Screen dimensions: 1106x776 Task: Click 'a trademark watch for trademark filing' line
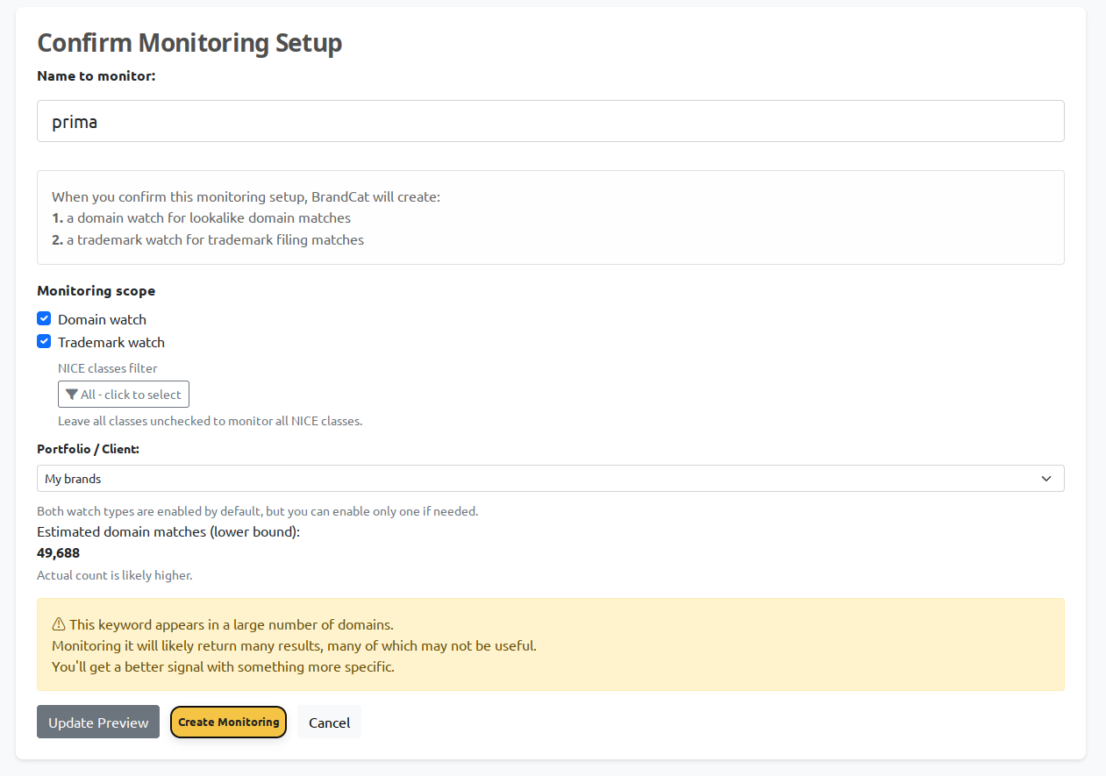[x=208, y=239]
